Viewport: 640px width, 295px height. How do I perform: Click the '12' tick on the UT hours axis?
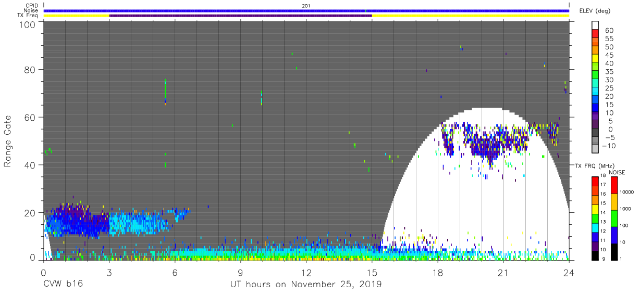tap(306, 272)
